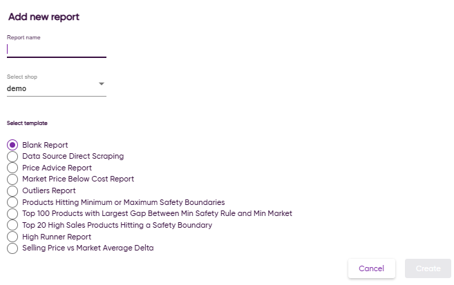The height and width of the screenshot is (285, 454).
Task: Pick Market Price Below Cost Report
Action: 12,179
